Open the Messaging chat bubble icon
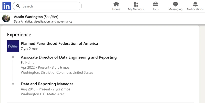 click(x=175, y=4)
